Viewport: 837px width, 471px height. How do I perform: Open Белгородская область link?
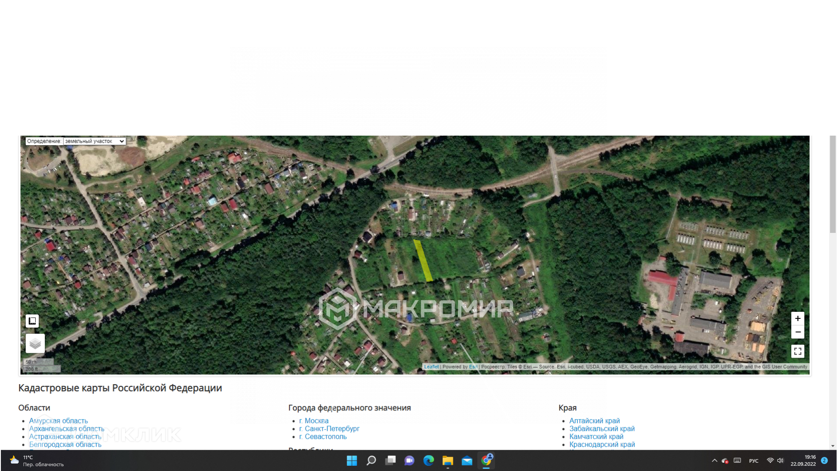65,444
